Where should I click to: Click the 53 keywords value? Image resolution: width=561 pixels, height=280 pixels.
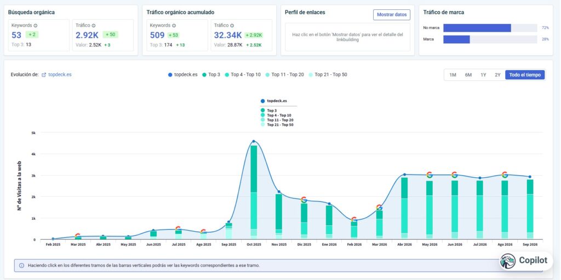pyautogui.click(x=16, y=35)
